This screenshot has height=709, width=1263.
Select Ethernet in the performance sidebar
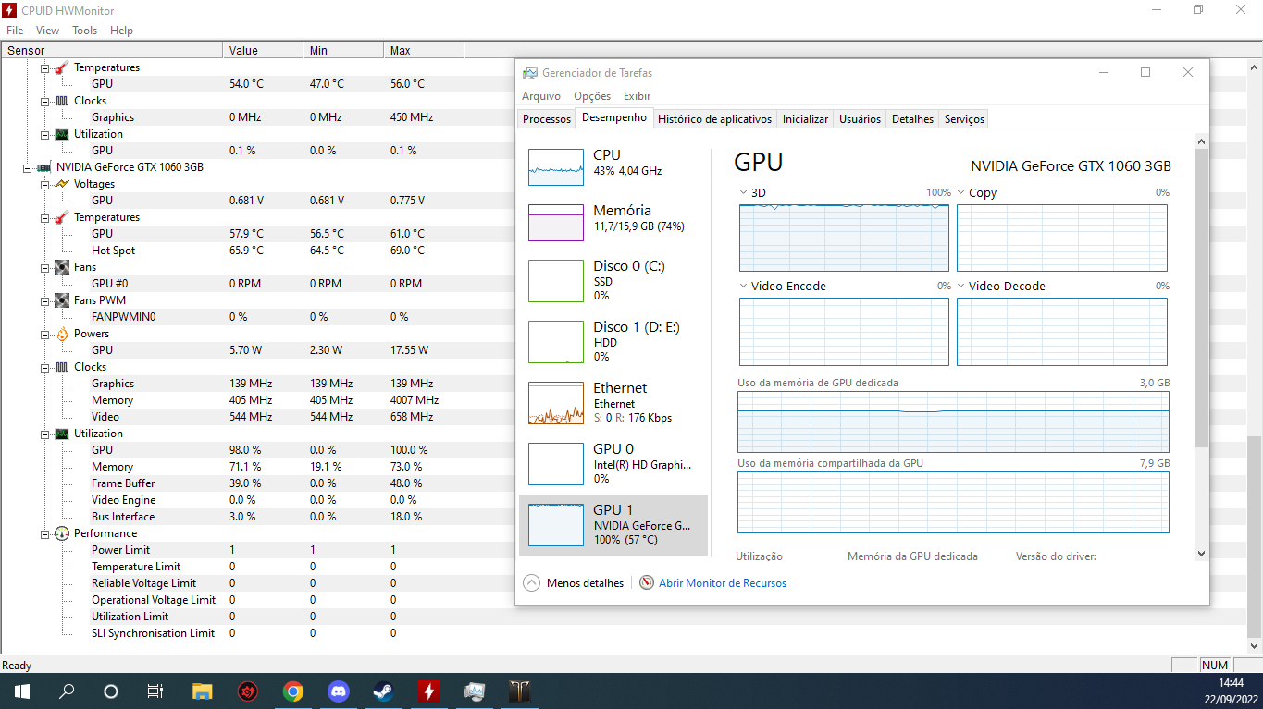click(613, 402)
